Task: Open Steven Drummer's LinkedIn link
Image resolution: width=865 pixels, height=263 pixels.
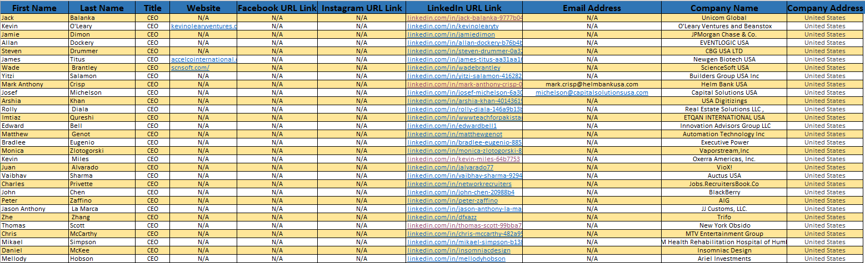Action: pos(465,51)
